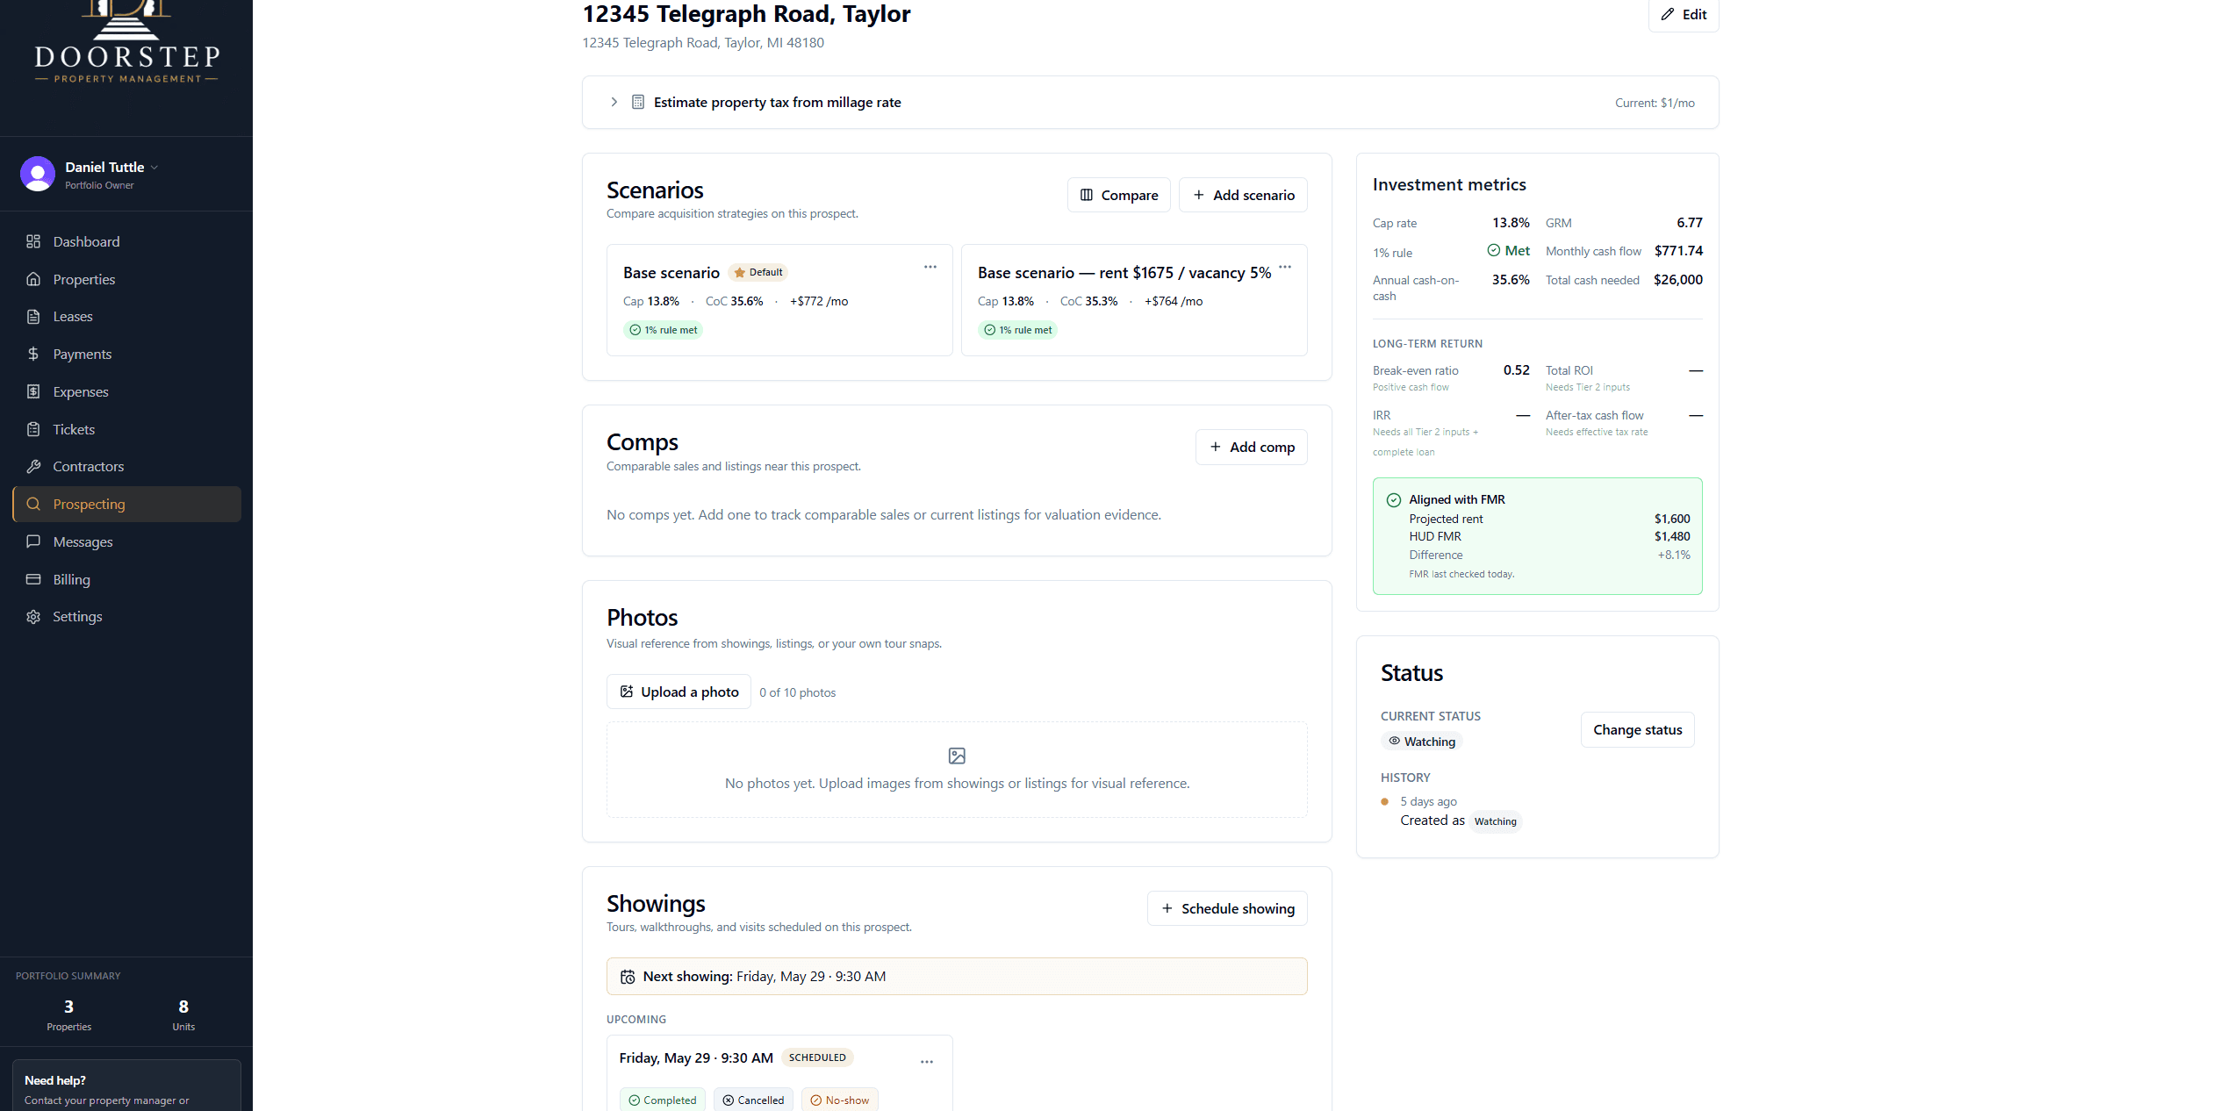Click the Payments dollar icon
This screenshot has height=1111, width=2226.
[33, 354]
